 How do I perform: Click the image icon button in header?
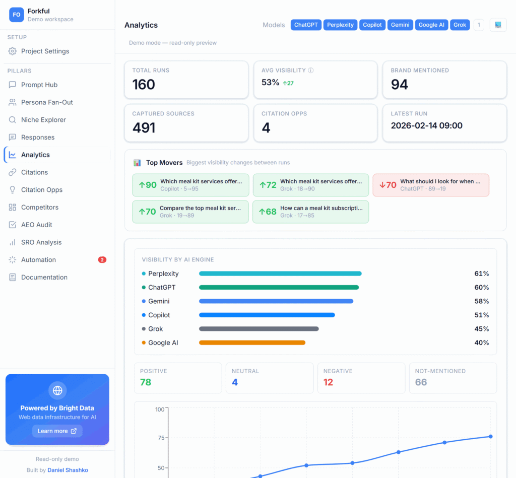[x=498, y=25]
